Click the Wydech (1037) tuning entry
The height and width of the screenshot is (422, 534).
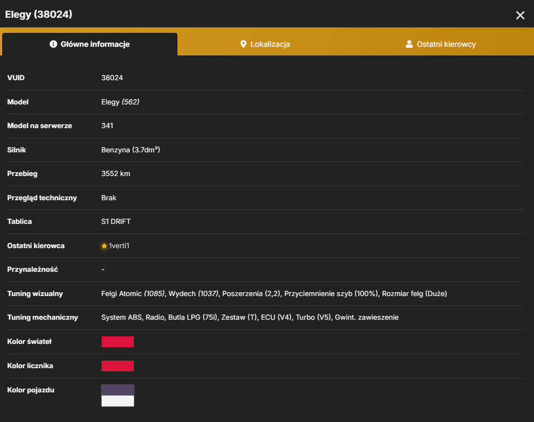pos(194,294)
